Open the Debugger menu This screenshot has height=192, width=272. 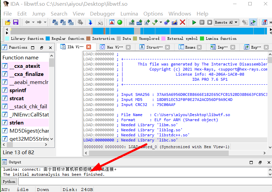103,13
